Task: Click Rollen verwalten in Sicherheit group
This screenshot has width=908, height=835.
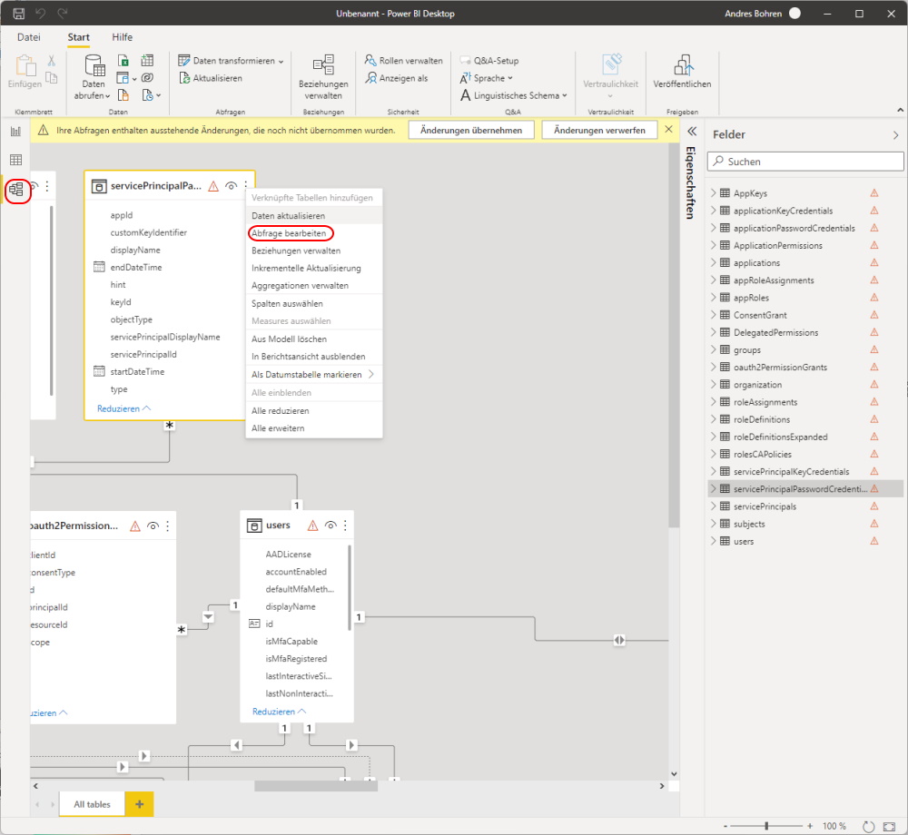Action: 404,60
